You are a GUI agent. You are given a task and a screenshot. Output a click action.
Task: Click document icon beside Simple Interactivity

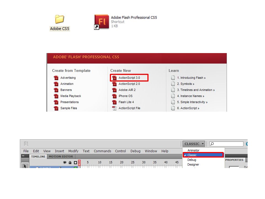(x=173, y=102)
